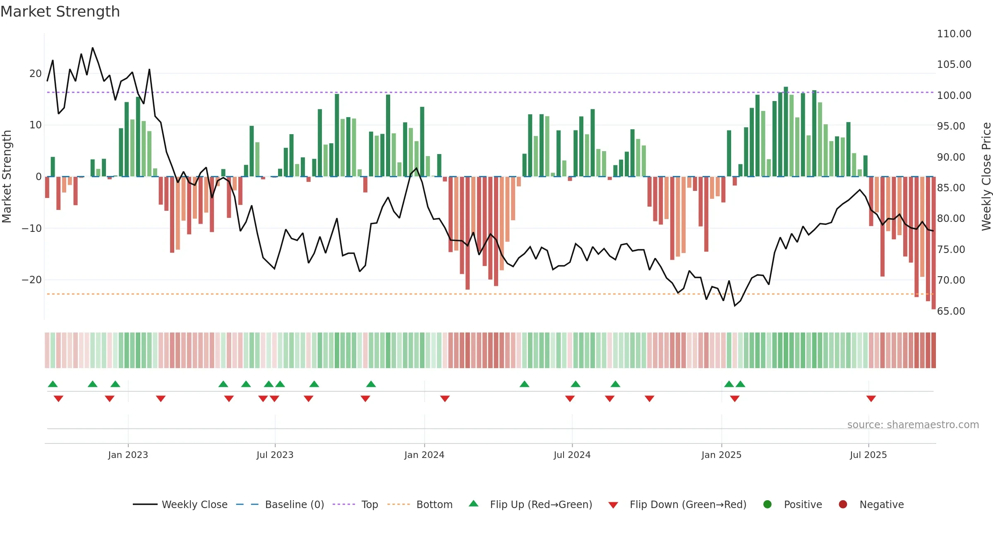The width and height of the screenshot is (993, 559).
Task: Select the Flip Down (Green→Red) legend label
Action: click(688, 504)
